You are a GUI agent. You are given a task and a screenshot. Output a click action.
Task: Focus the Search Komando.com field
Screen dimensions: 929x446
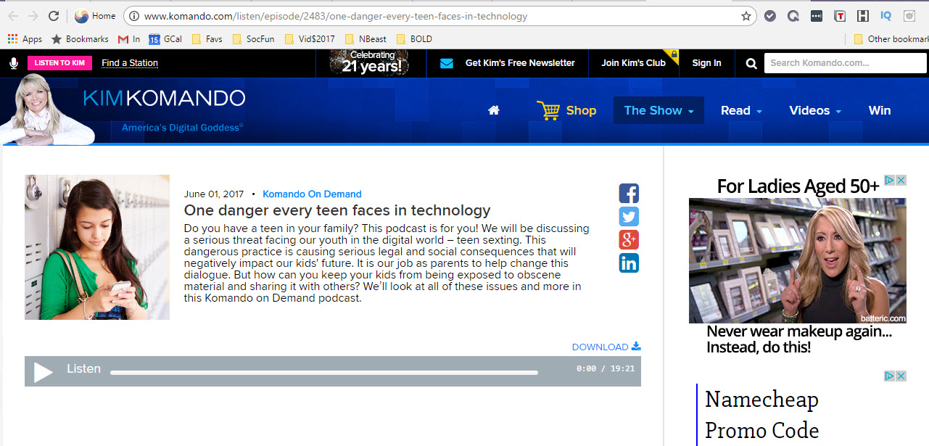point(845,63)
